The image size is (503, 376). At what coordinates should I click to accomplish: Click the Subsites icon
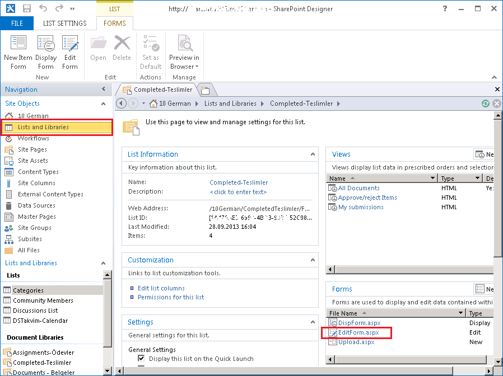coord(9,239)
